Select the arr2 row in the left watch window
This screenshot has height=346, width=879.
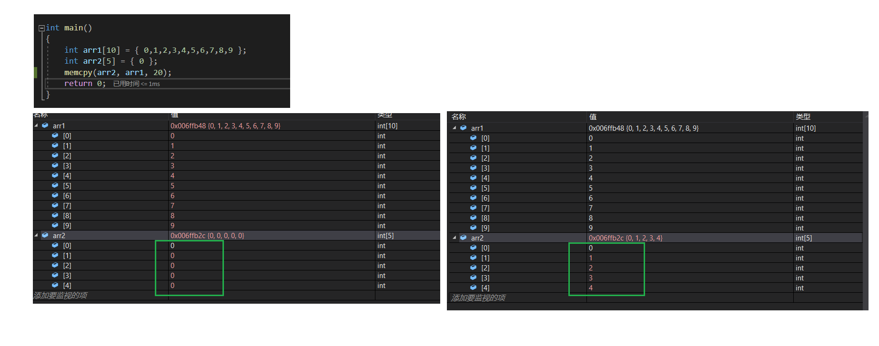pos(236,235)
